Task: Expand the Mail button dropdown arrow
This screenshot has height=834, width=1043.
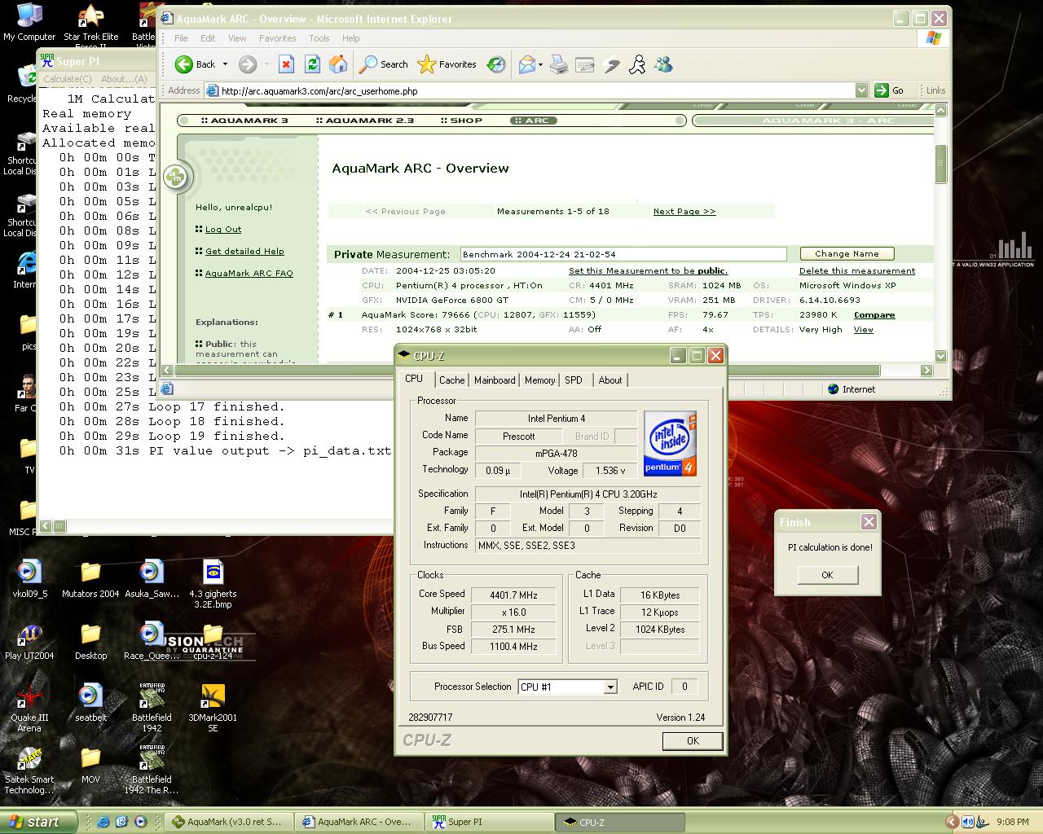Action: tap(540, 64)
